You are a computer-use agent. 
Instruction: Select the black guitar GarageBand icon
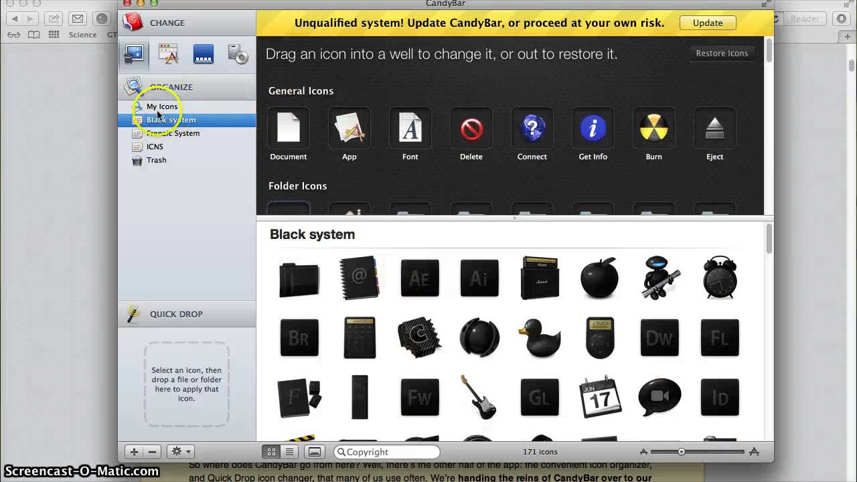[478, 397]
